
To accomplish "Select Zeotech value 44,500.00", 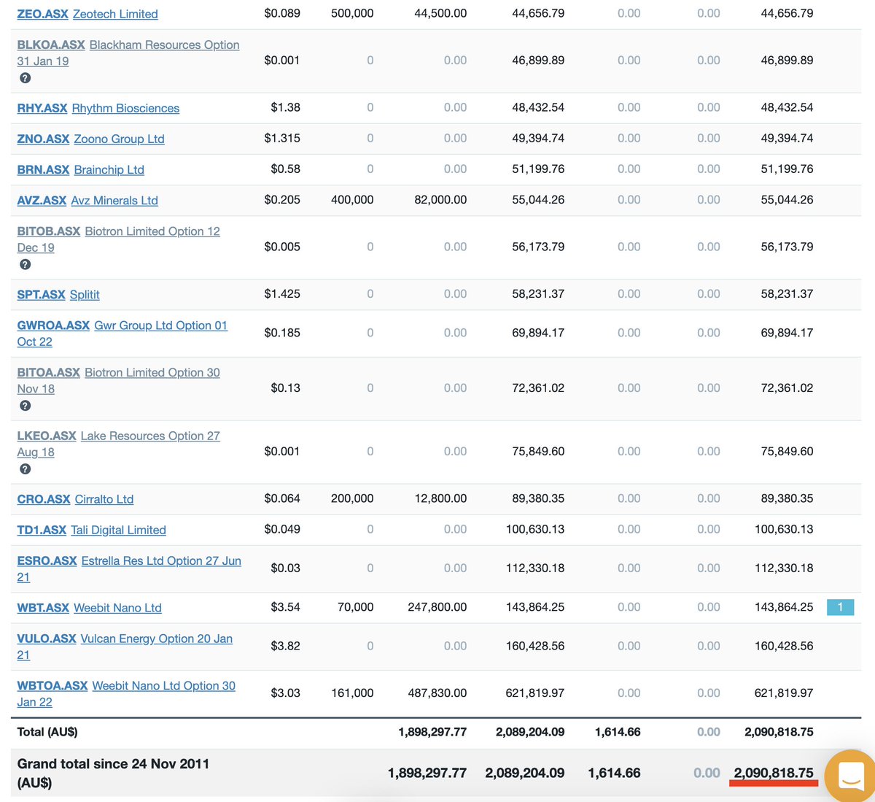I will (440, 13).
